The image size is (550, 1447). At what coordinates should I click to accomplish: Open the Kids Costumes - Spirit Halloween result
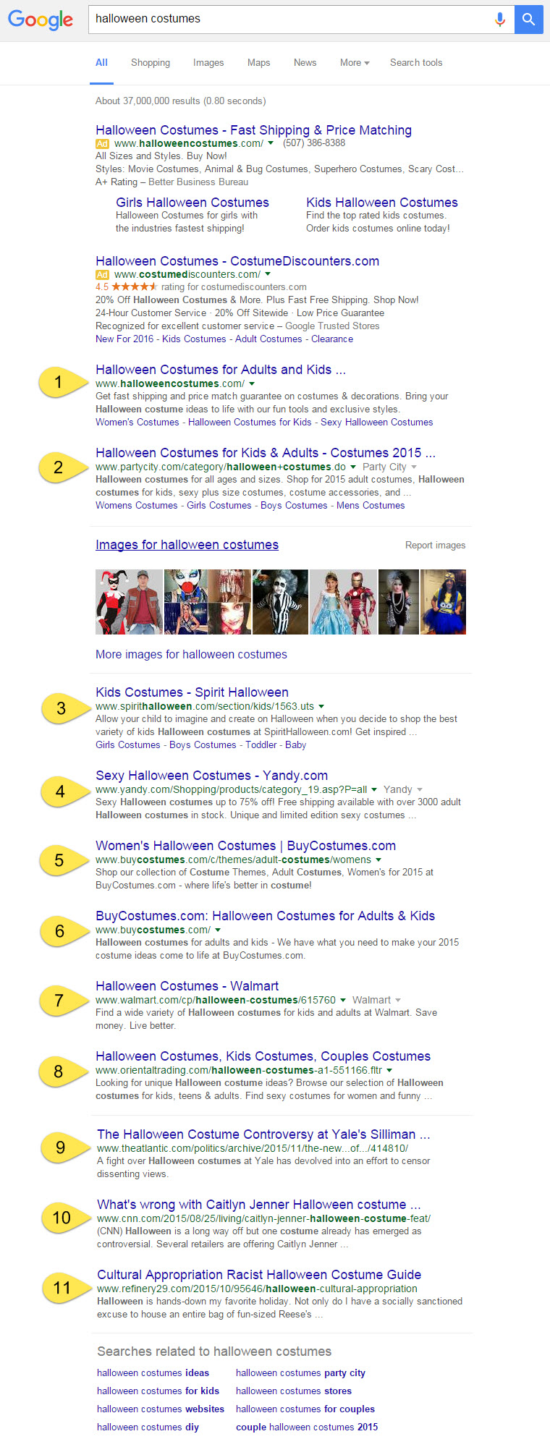coord(192,692)
